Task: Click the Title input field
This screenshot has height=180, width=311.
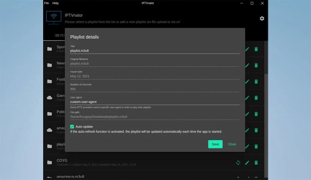Action: click(x=155, y=51)
